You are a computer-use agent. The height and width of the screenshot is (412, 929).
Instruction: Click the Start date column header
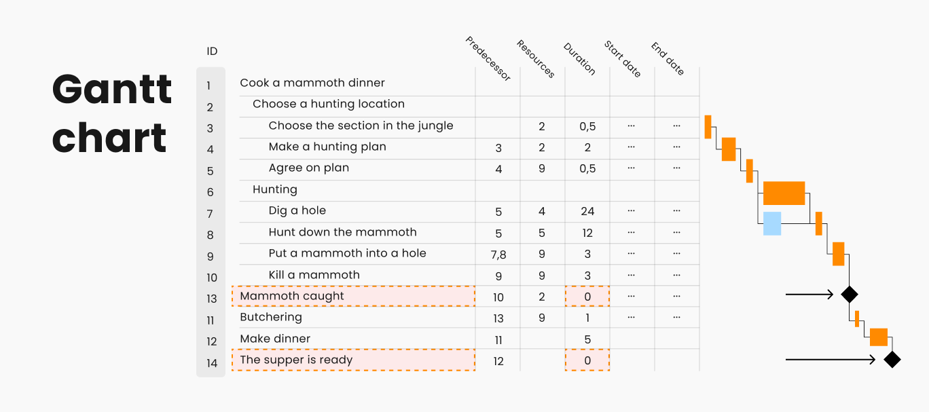point(622,59)
